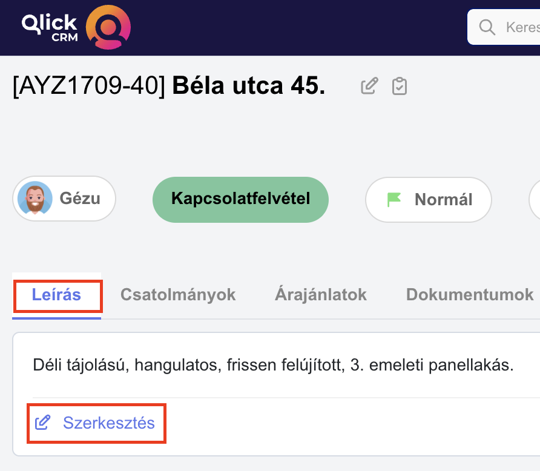Click the pencil icon beside Szerkesztés
The image size is (540, 471).
(x=43, y=423)
